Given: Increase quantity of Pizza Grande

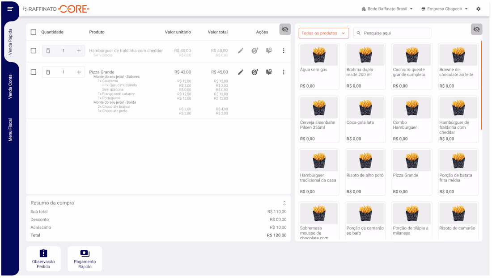Looking at the screenshot, I should (x=79, y=72).
